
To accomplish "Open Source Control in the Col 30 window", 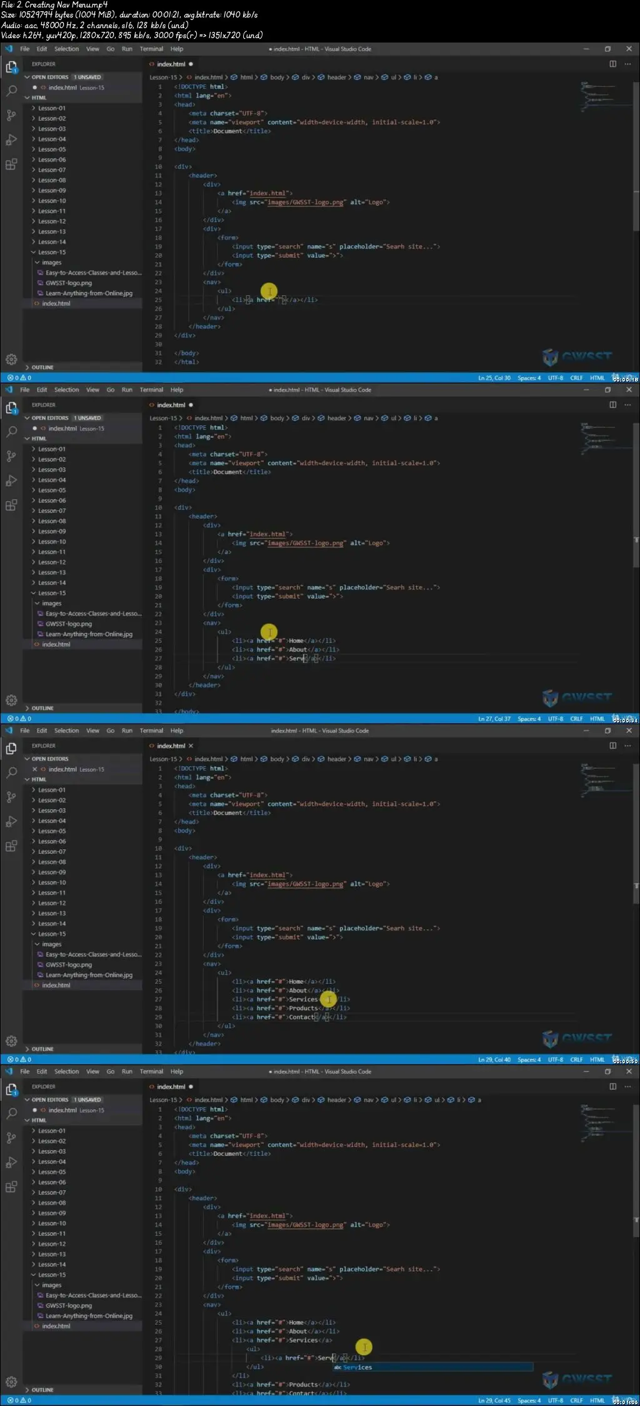I will tap(11, 115).
